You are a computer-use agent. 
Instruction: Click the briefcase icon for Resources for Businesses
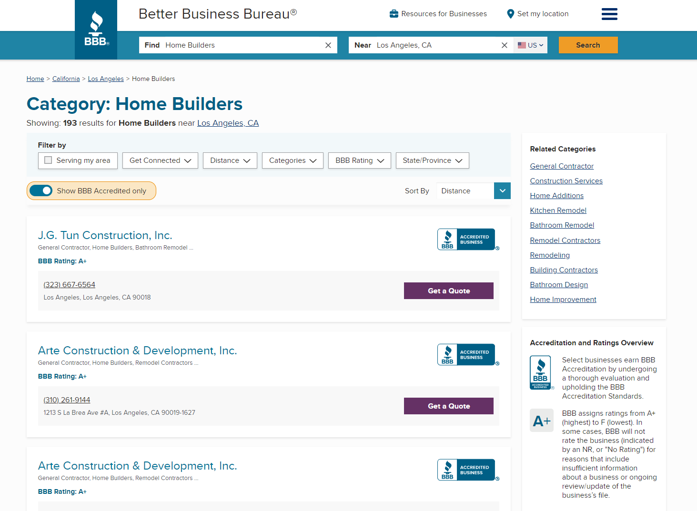click(394, 14)
